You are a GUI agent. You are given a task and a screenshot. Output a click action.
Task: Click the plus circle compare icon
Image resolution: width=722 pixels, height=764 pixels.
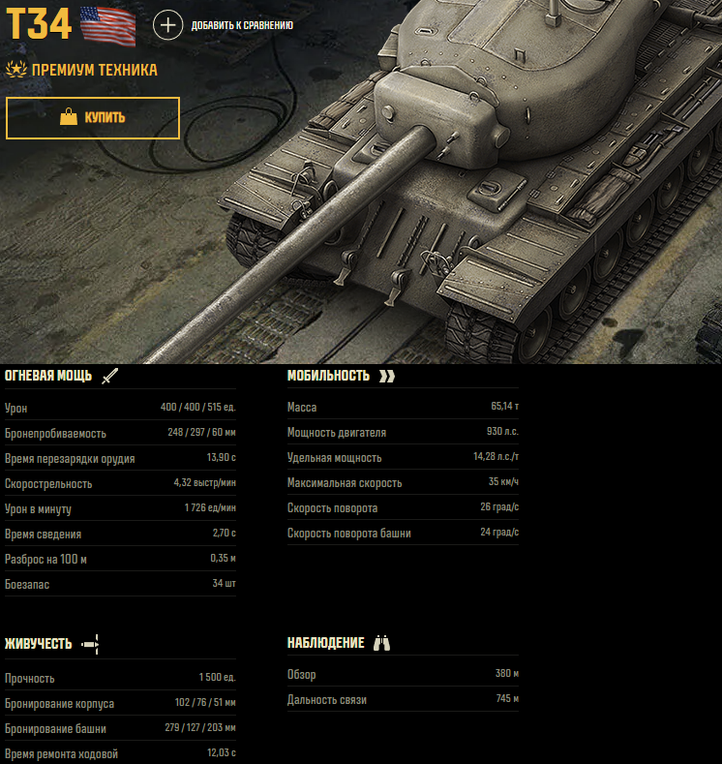tap(168, 25)
